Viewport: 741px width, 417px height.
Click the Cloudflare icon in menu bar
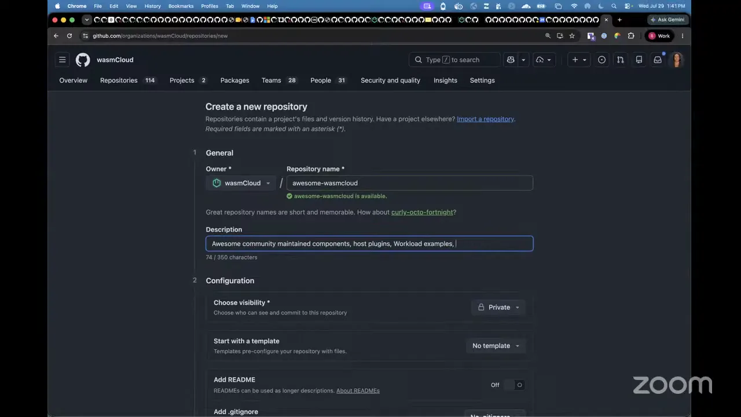click(526, 6)
